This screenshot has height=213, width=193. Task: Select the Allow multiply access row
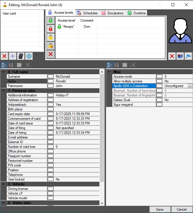point(152,81)
